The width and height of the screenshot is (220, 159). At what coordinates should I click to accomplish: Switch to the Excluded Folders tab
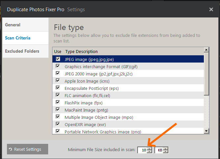[x=25, y=51]
